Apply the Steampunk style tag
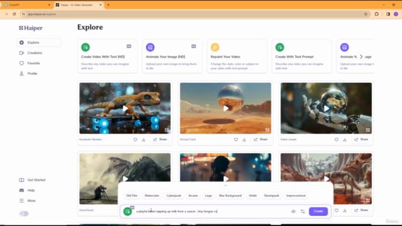The image size is (402, 226). [271, 195]
